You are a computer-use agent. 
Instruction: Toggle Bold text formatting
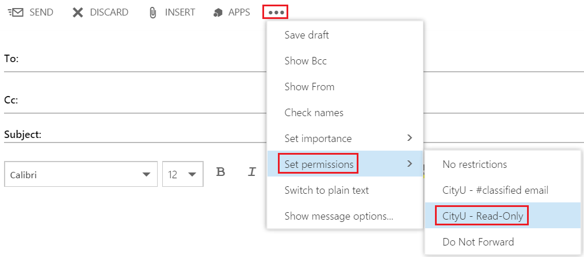[220, 172]
